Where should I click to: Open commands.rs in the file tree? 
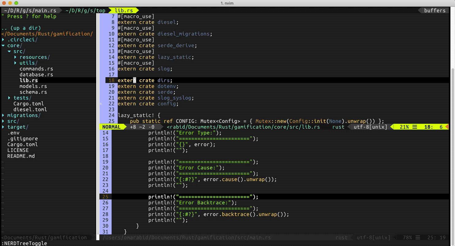pos(36,69)
